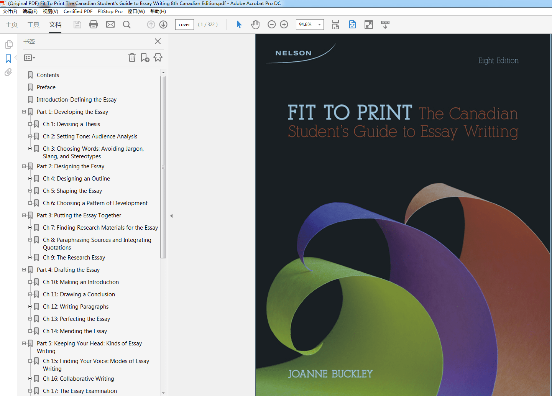
Task: Open Ch 13: Perfecting the Essay bookmark
Action: point(77,319)
